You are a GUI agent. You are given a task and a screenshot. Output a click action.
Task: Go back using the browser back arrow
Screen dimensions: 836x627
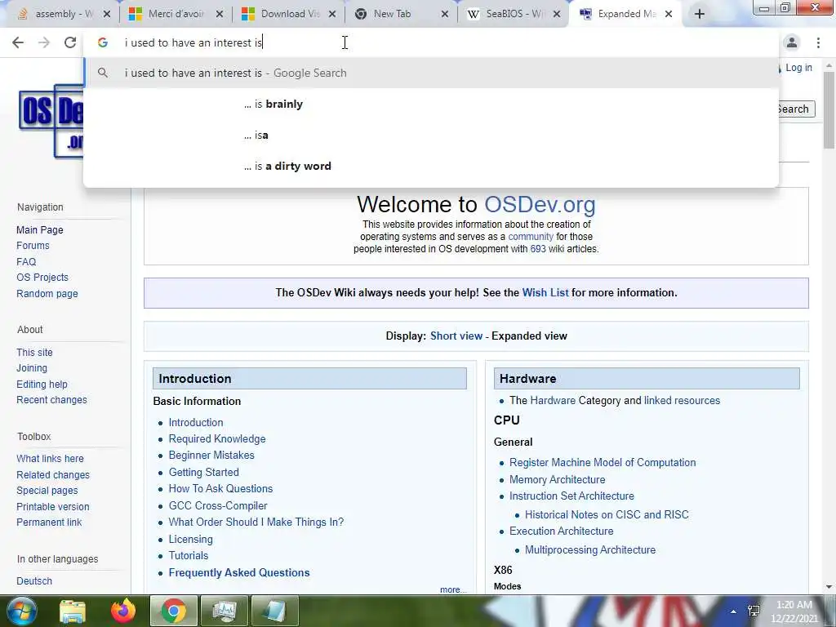(x=18, y=42)
